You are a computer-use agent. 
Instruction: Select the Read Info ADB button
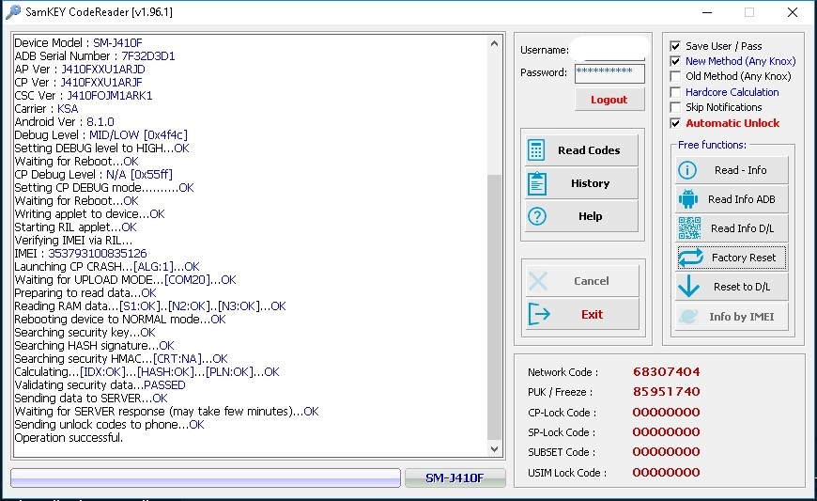tap(732, 199)
